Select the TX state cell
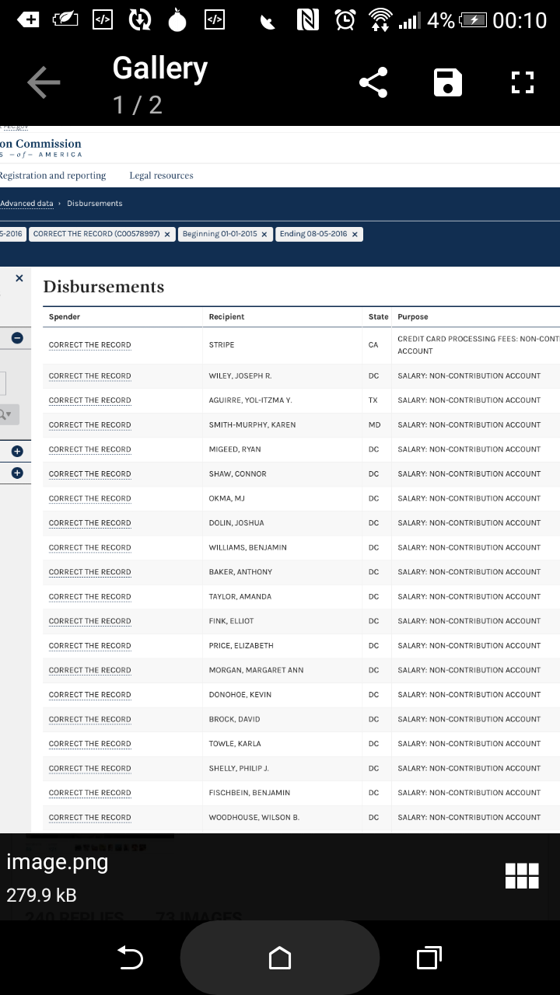This screenshot has width=560, height=995. click(373, 400)
